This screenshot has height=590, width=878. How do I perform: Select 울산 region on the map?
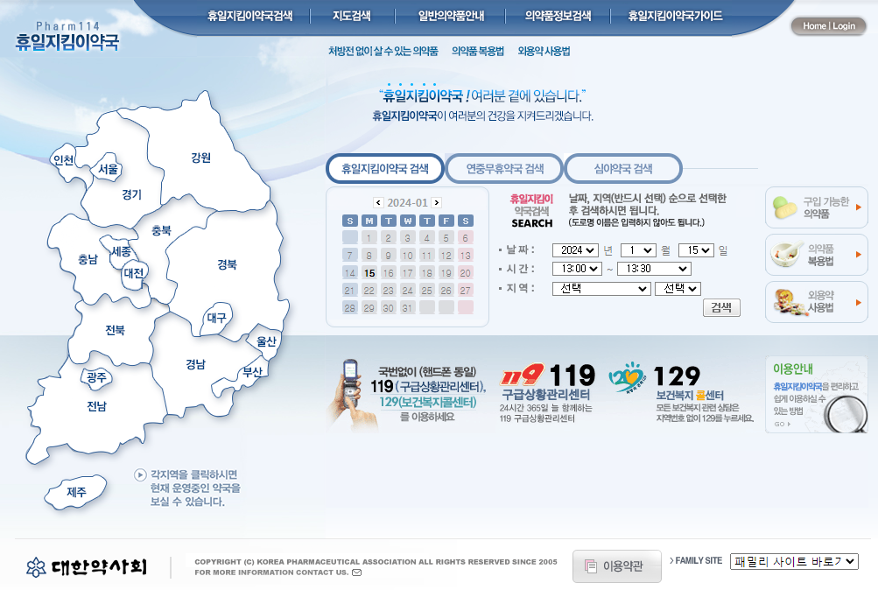[266, 341]
